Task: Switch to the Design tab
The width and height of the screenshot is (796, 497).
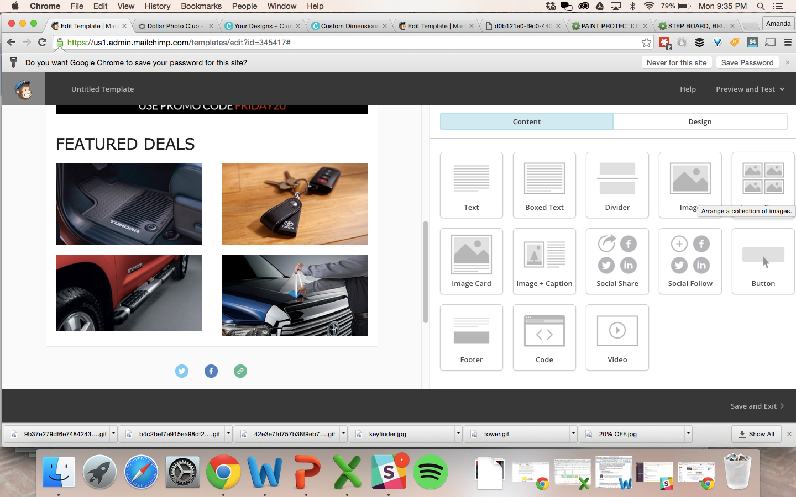Action: pos(699,121)
